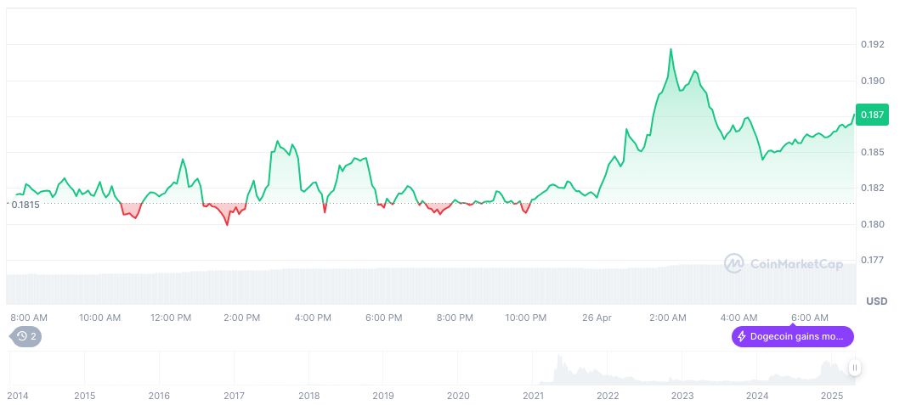Select 2023 on the range navigator
911x405 pixels.
pyautogui.click(x=682, y=396)
